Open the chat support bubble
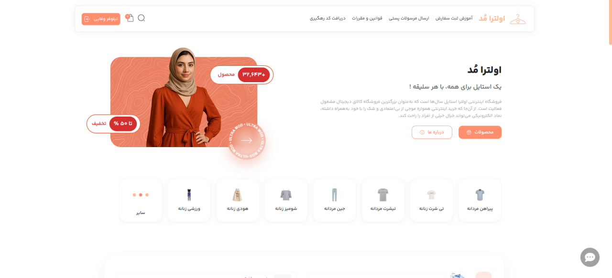Screen dimensions: 612x278 coord(590,257)
